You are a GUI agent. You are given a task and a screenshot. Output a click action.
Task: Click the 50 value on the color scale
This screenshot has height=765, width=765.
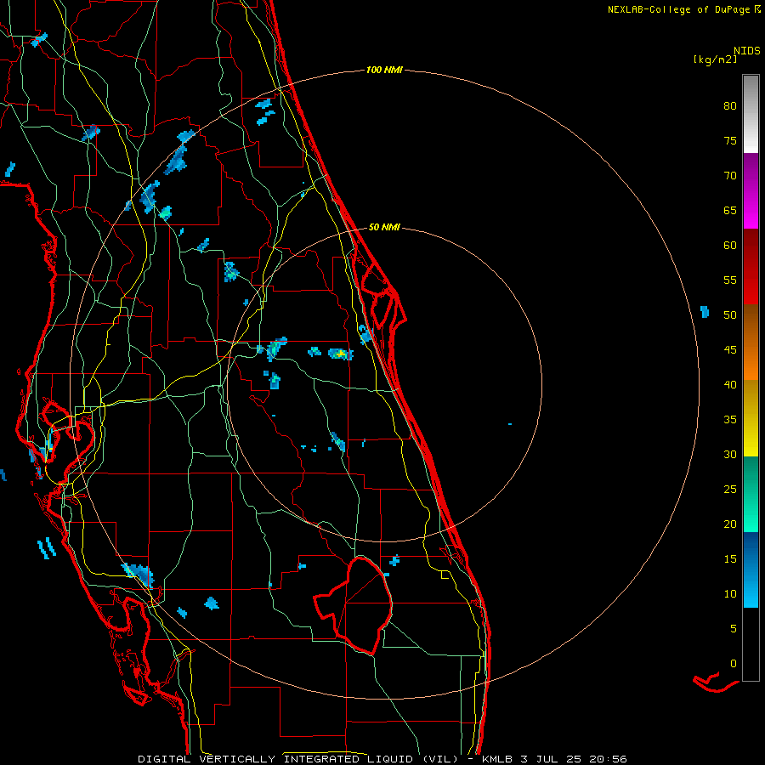coord(730,315)
